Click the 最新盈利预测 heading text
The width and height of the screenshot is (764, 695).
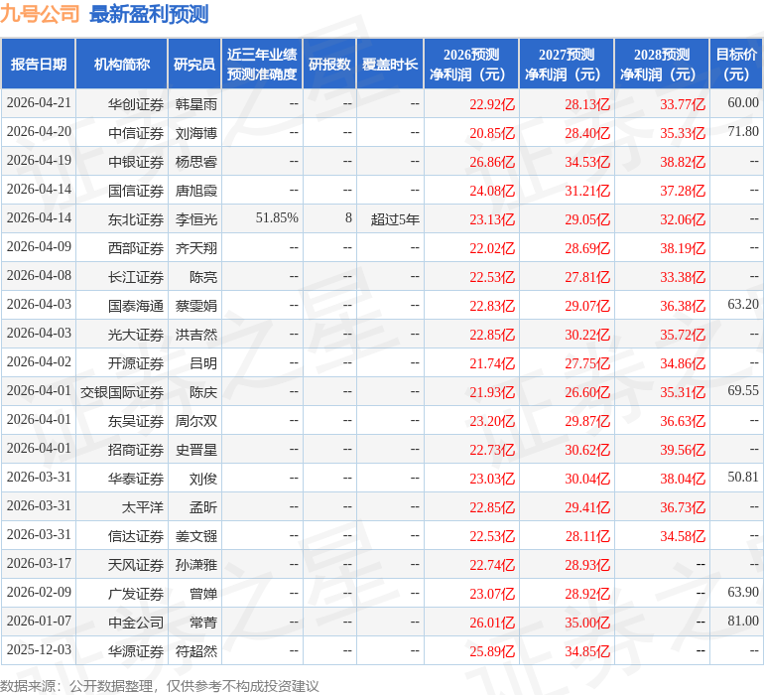(x=149, y=14)
